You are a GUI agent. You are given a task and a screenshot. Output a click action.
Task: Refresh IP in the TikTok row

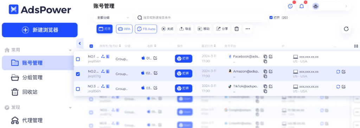click(x=338, y=87)
